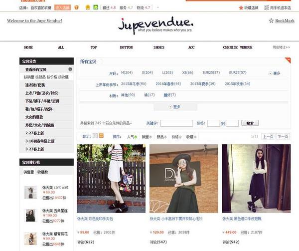
Task: Open the 3.23春上新 category
Action: (x=35, y=149)
